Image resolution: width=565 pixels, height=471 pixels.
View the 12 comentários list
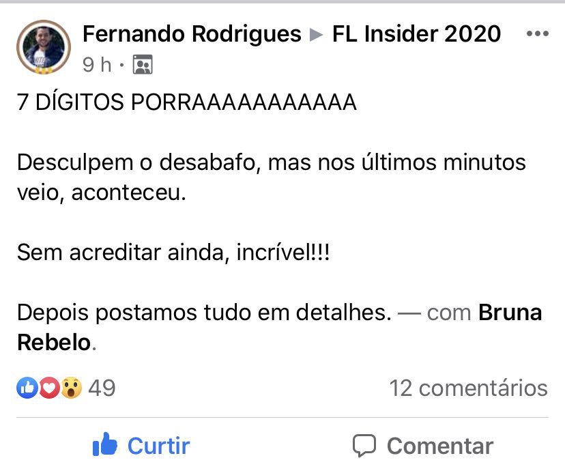(468, 388)
